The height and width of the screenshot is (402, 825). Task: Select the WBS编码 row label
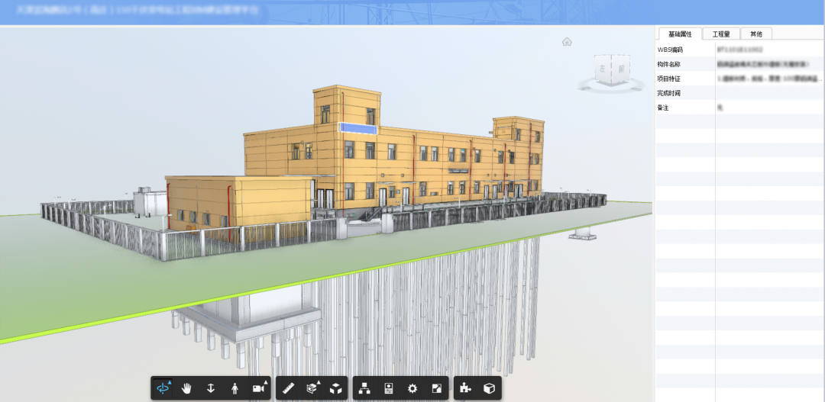click(x=670, y=50)
